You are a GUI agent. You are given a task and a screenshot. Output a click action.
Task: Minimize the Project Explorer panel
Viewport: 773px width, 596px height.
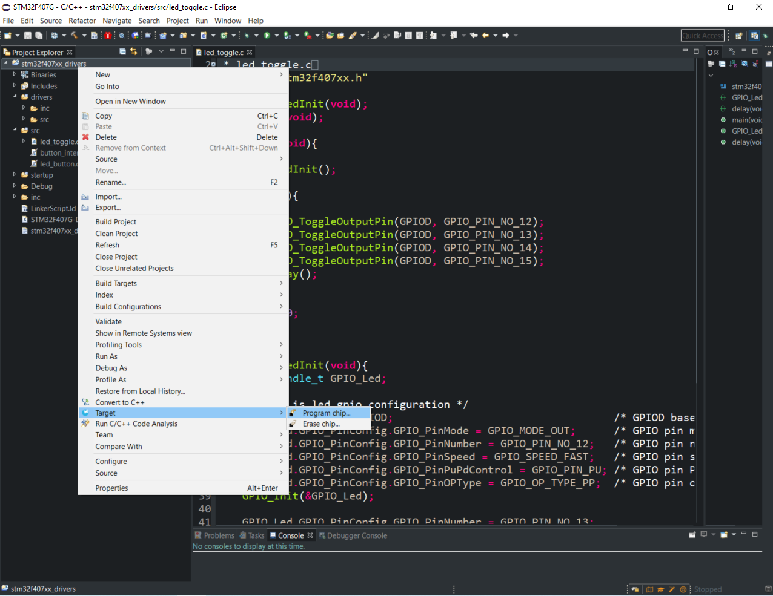tap(172, 51)
